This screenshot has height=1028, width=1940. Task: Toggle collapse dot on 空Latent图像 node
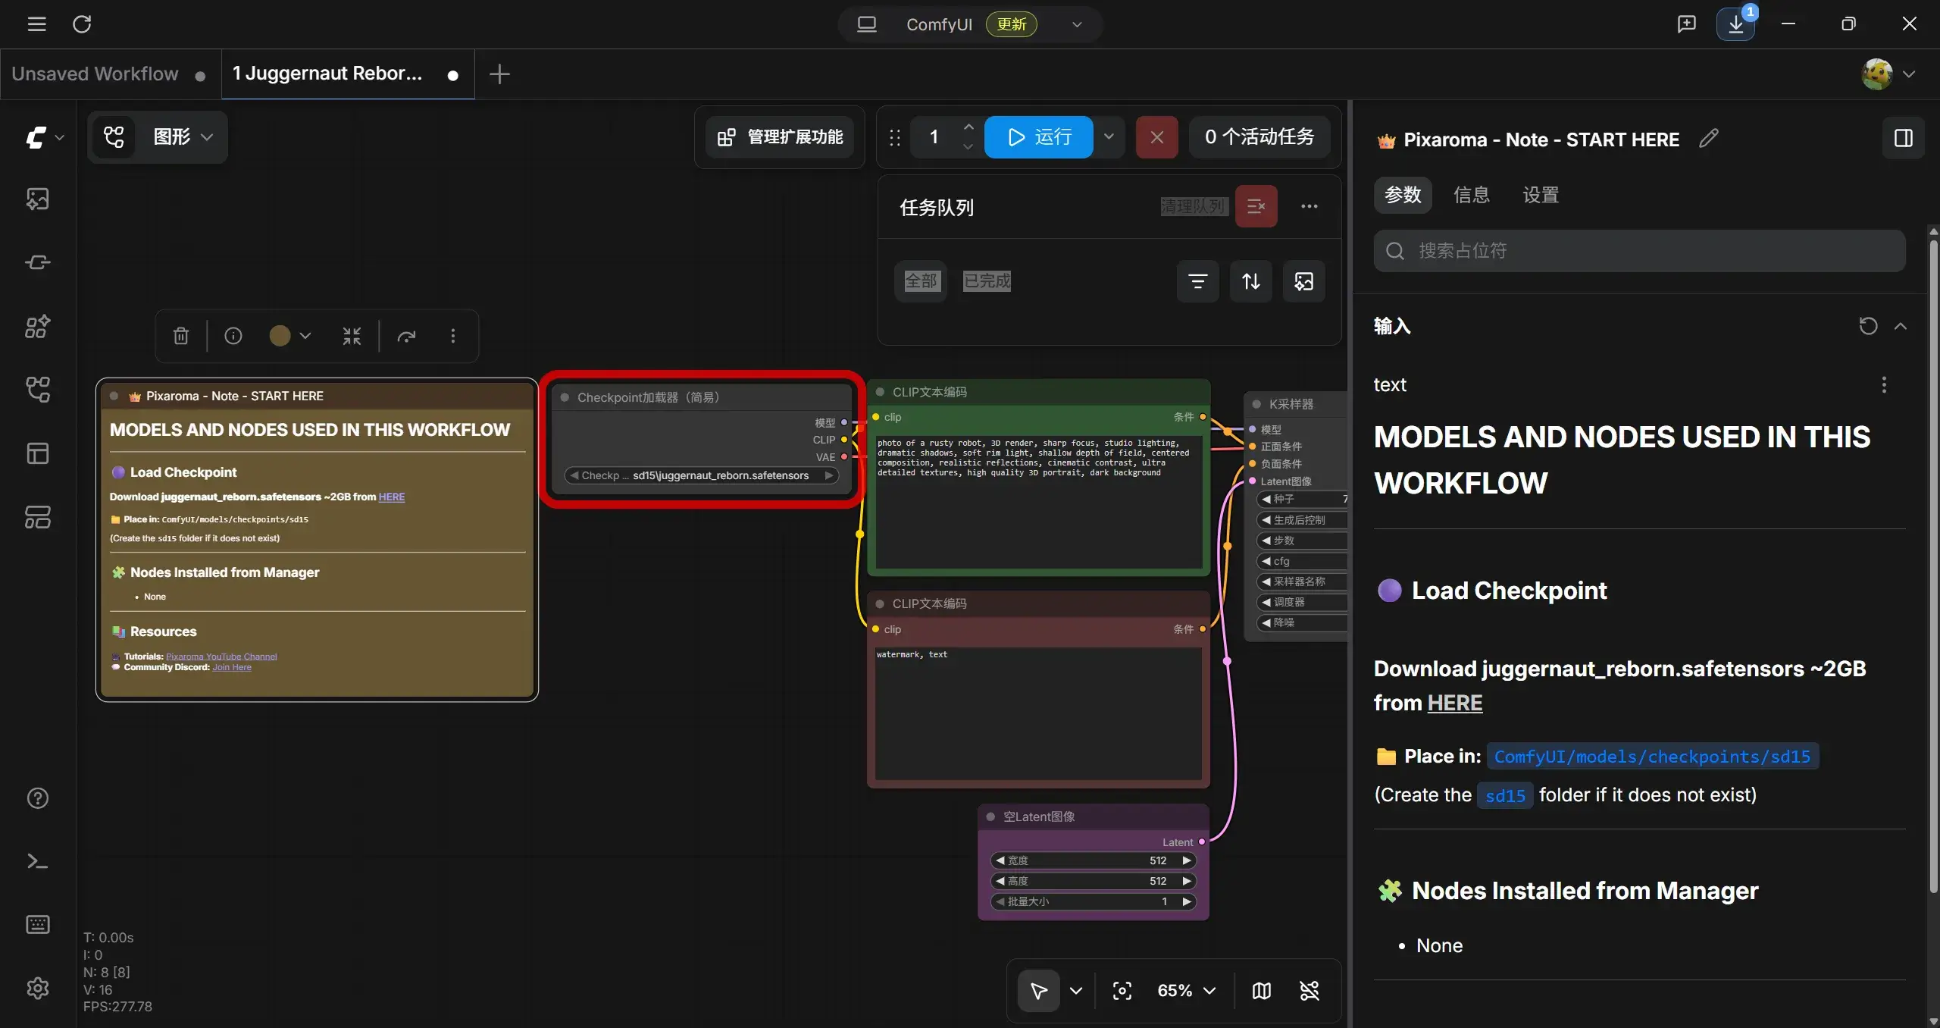990,816
